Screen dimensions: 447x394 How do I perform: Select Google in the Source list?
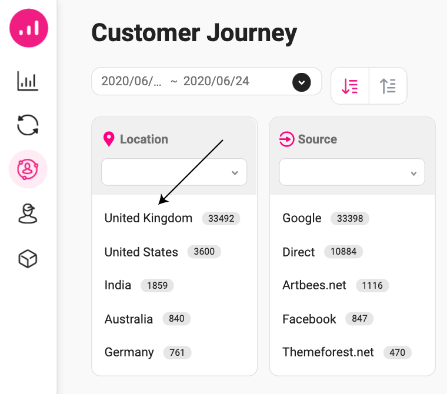(x=302, y=218)
